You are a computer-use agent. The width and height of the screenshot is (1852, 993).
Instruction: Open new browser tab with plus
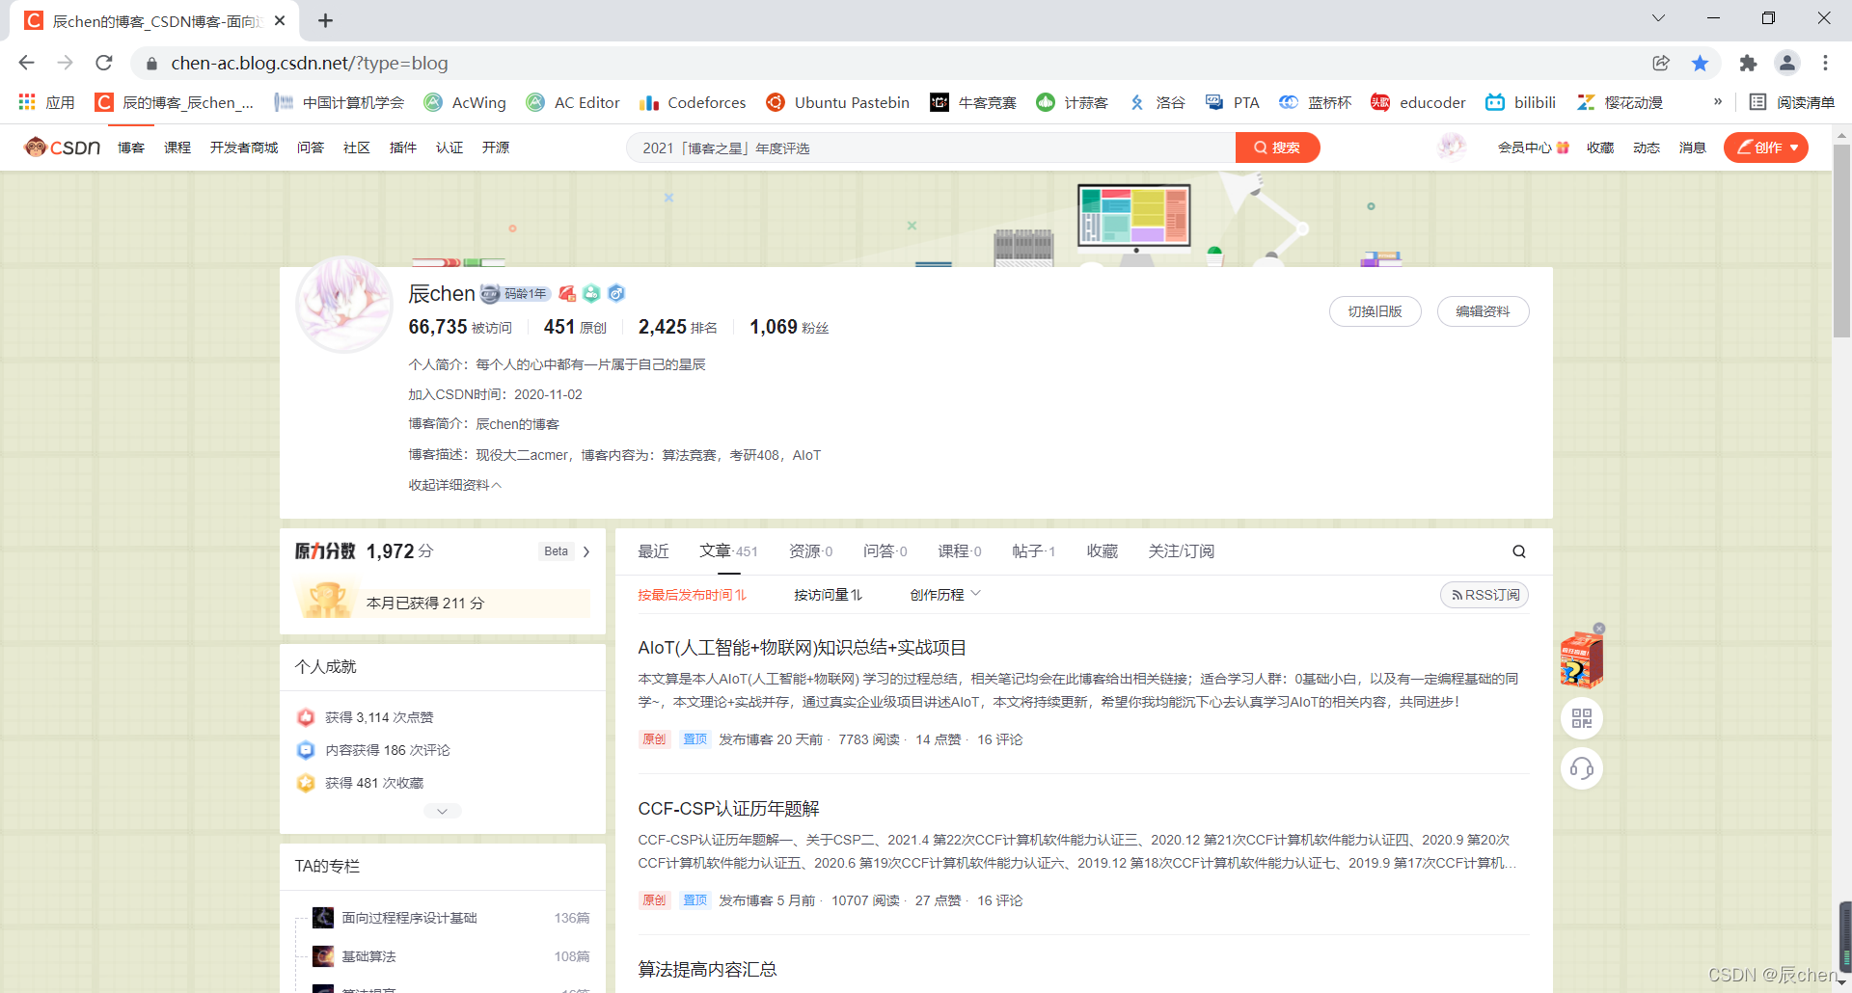tap(325, 20)
